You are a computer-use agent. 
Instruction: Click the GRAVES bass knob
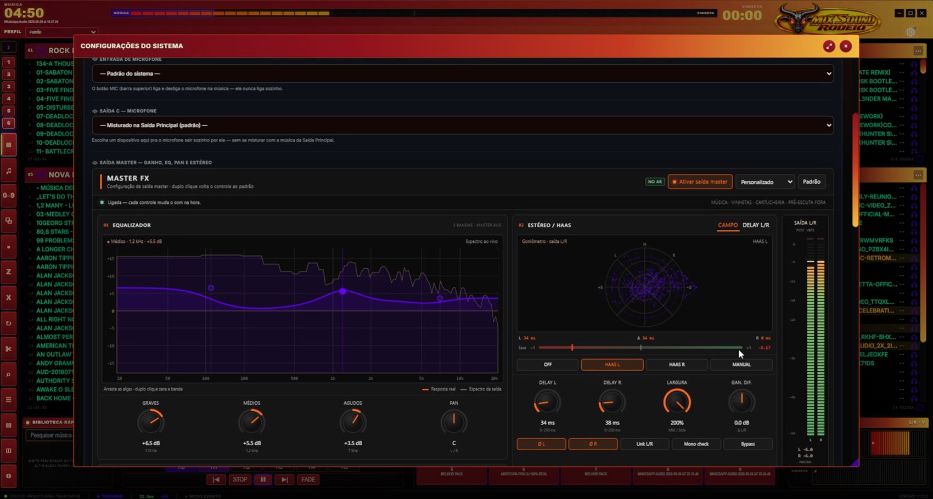click(150, 422)
